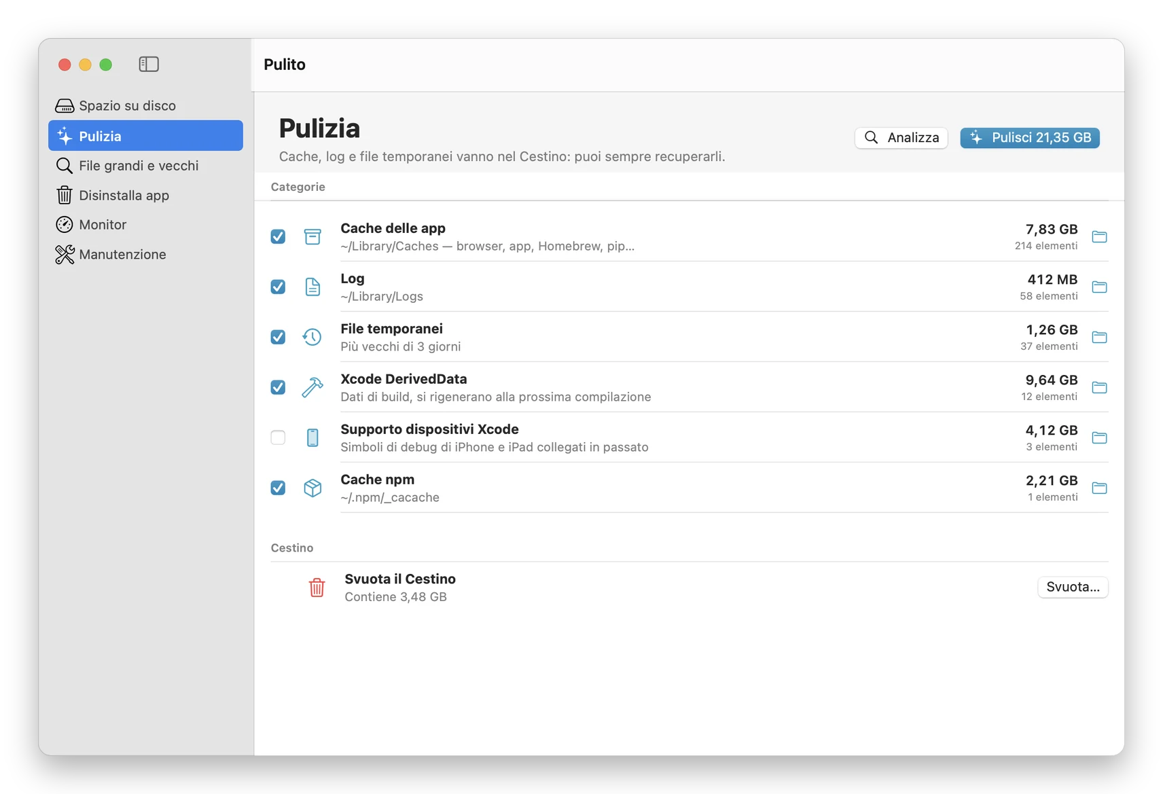Click the Più vecchi di 3 giorni subtitle
This screenshot has width=1163, height=794.
tap(401, 346)
